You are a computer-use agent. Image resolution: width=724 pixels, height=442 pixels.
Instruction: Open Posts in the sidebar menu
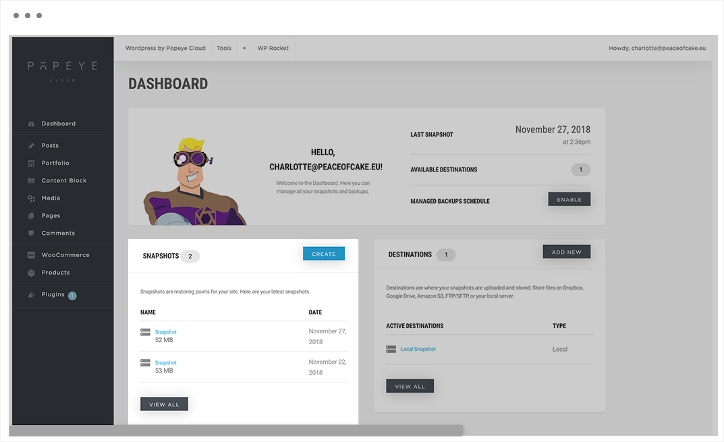[50, 146]
